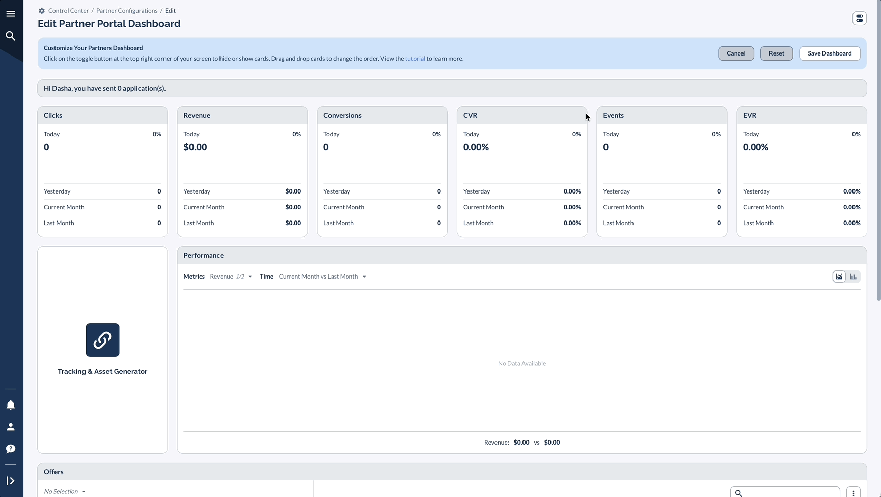This screenshot has height=497, width=881.
Task: Click the Tracking & Asset Generator link icon
Action: (102, 340)
